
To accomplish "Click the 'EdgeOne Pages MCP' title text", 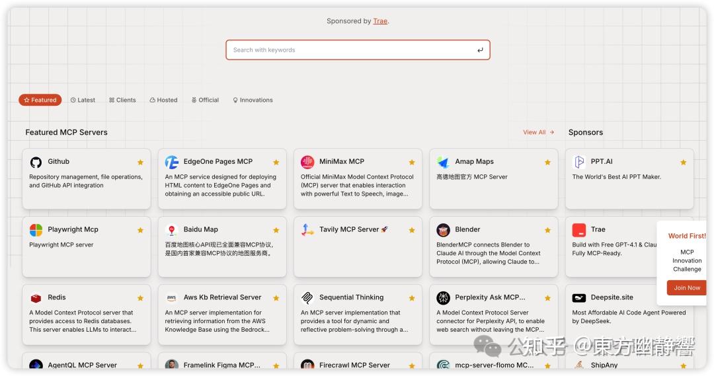I will (218, 162).
